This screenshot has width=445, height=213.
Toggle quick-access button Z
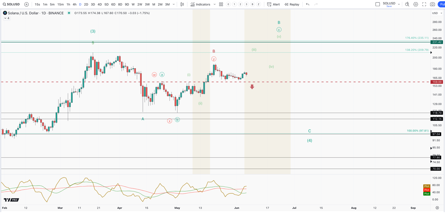coord(258,4)
